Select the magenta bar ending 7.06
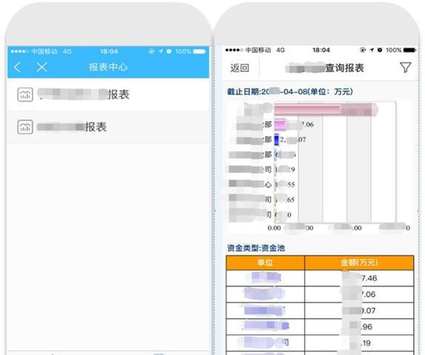Viewport: 425px width, 355px height. point(281,125)
